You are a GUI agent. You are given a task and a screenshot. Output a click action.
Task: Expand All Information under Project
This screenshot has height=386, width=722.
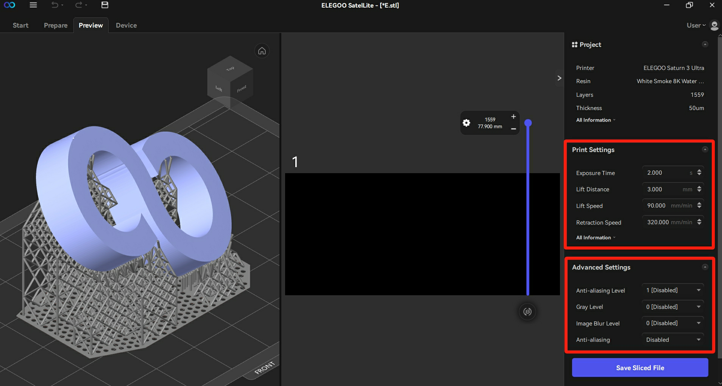click(x=596, y=120)
